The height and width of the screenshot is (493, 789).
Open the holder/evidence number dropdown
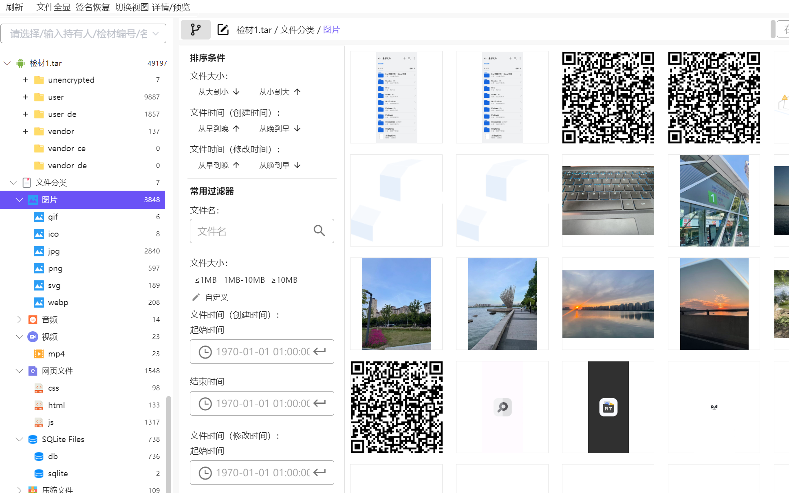(83, 33)
